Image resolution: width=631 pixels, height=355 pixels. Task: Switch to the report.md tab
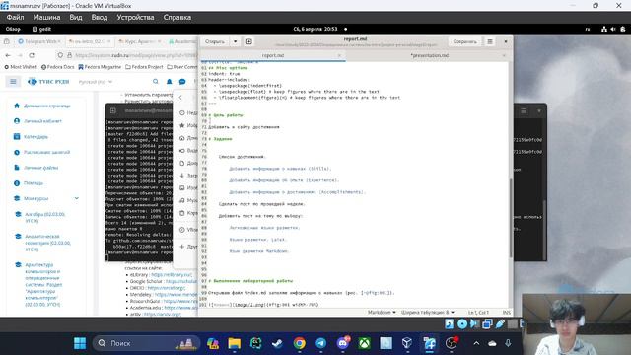273,55
